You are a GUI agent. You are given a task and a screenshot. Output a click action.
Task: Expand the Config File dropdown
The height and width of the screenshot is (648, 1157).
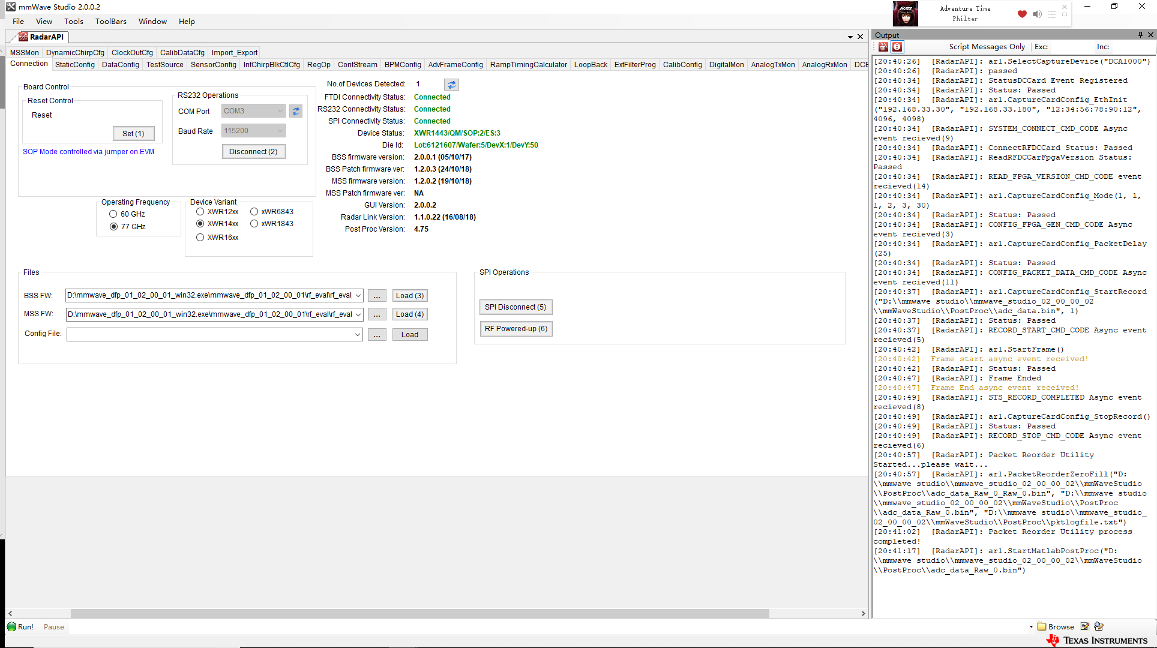click(x=358, y=335)
